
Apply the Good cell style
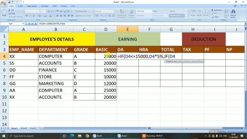[x=177, y=11]
